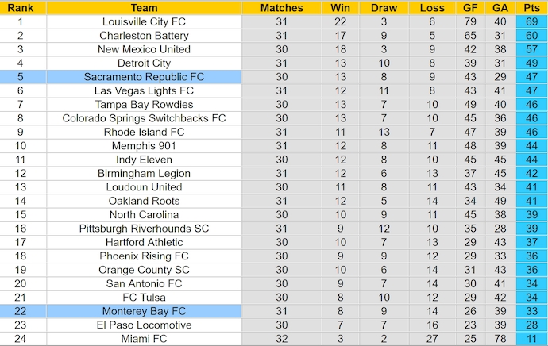Select the GA column header

500,8
